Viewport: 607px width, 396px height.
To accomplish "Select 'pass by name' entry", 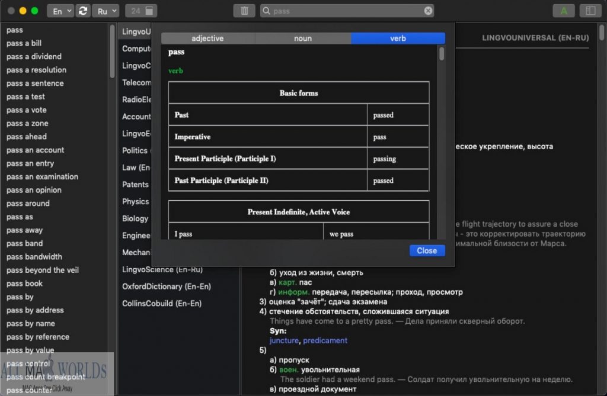I will pyautogui.click(x=31, y=323).
